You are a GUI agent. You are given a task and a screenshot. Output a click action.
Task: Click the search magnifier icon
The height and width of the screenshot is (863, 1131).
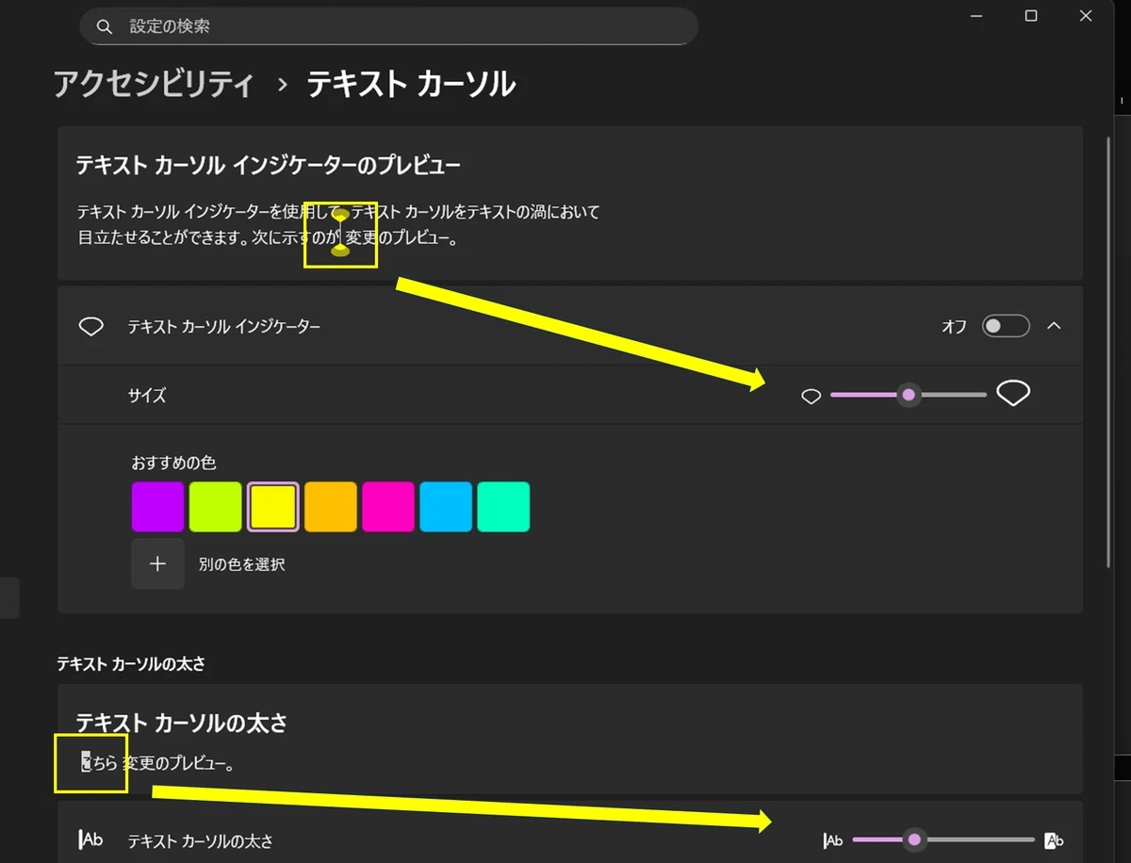[x=105, y=26]
